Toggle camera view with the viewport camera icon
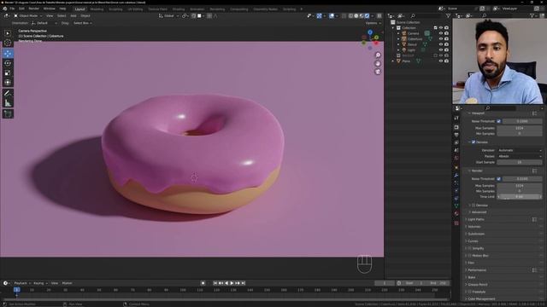This screenshot has height=307, width=547. (x=378, y=72)
